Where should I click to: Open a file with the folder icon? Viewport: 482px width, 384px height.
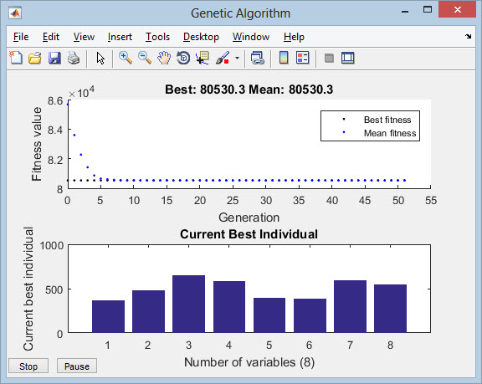click(x=35, y=58)
